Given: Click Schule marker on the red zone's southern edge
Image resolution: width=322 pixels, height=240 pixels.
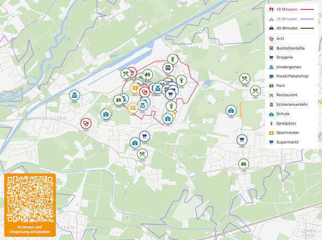Looking at the screenshot, I should 168,118.
